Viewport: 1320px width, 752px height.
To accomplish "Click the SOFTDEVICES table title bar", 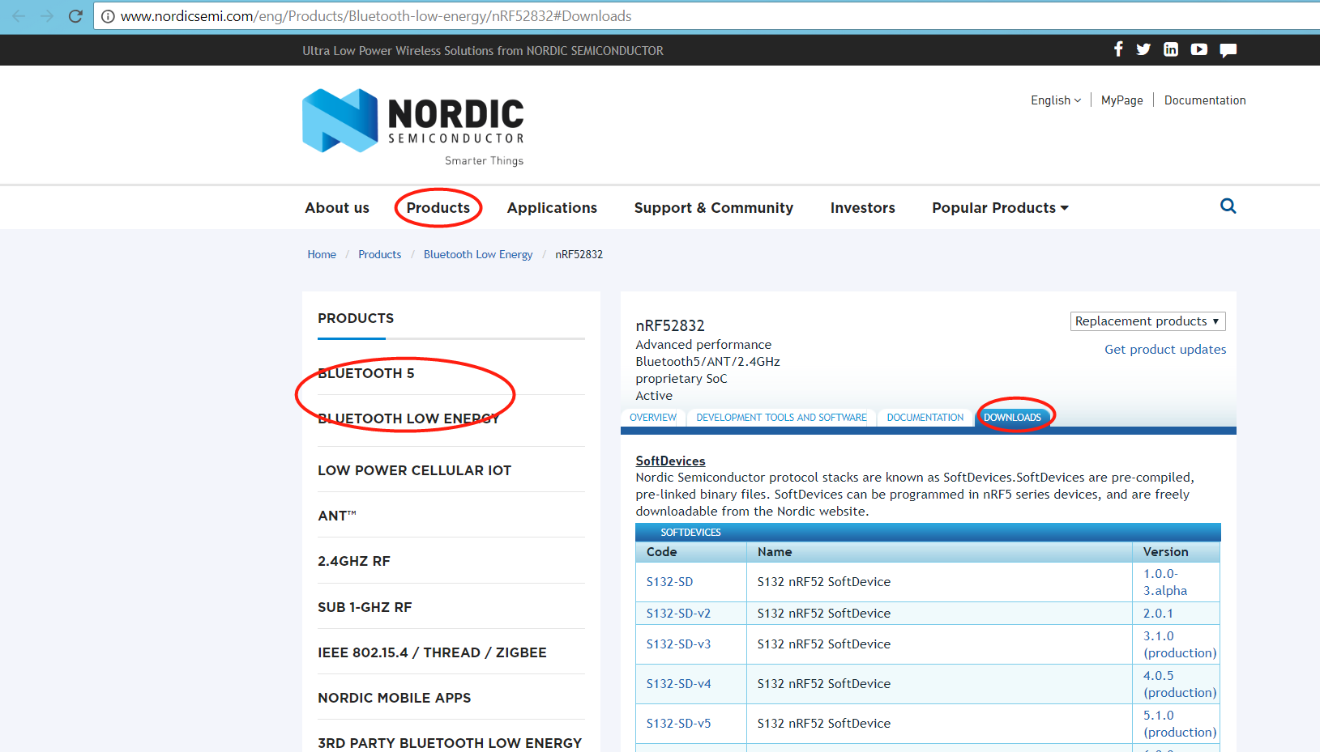I will 928,532.
